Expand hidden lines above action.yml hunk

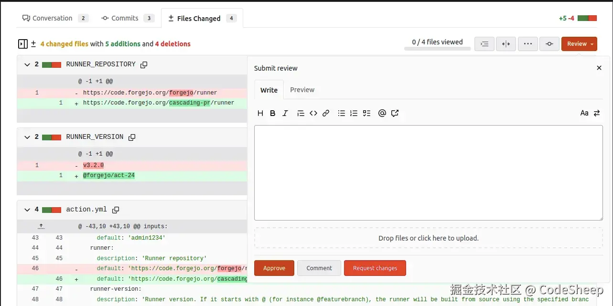pyautogui.click(x=42, y=226)
